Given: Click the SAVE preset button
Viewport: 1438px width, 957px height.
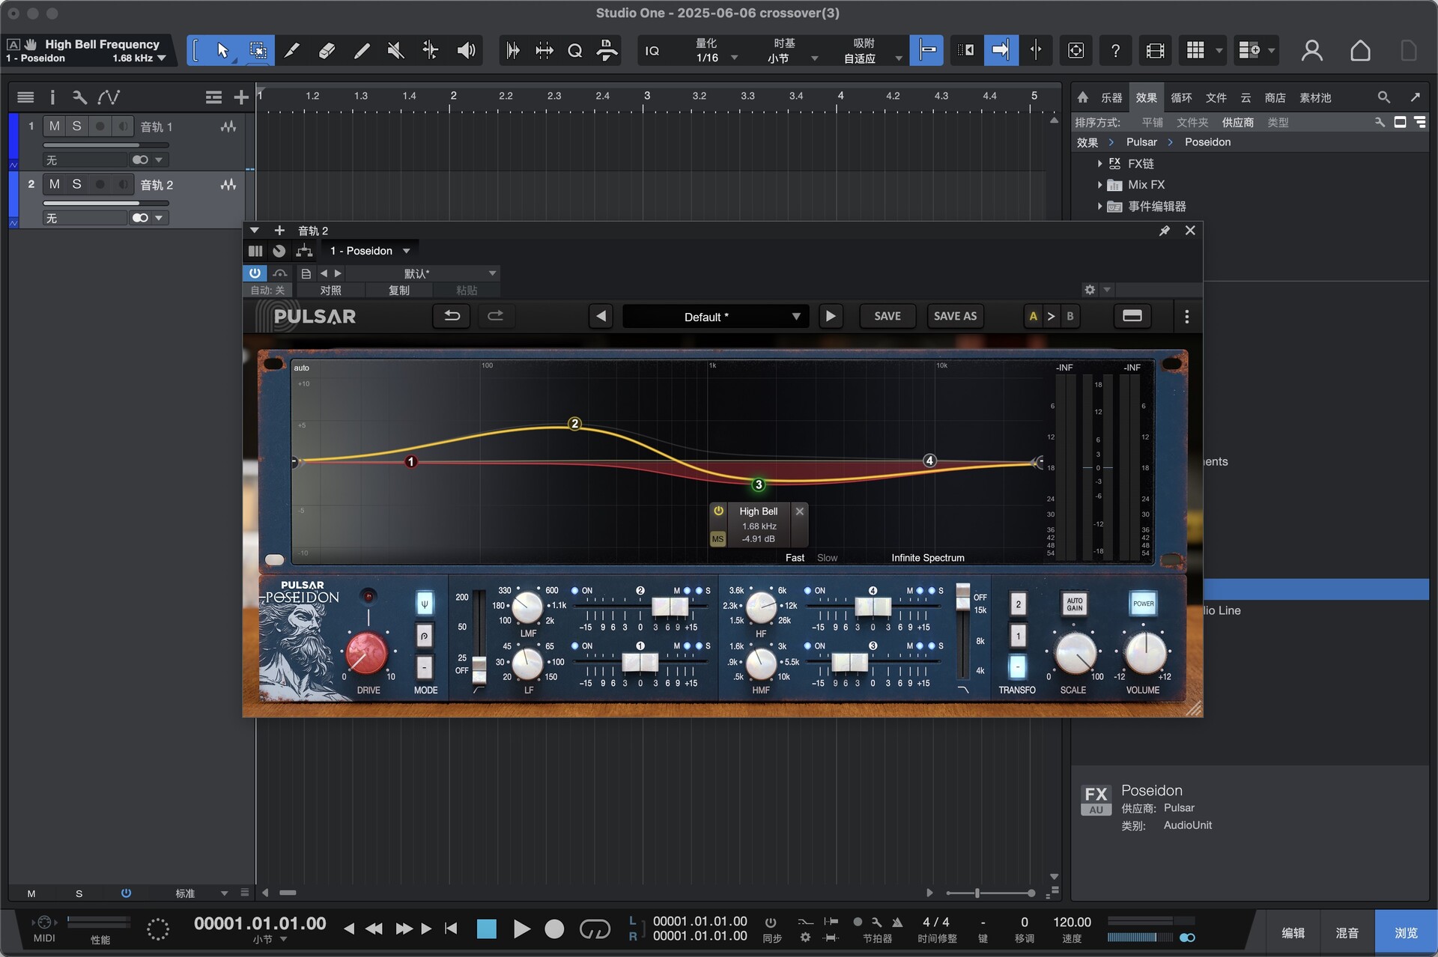Looking at the screenshot, I should 888,316.
